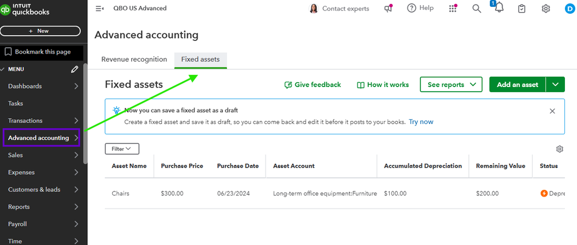Dismiss the draft info banner

tap(552, 111)
